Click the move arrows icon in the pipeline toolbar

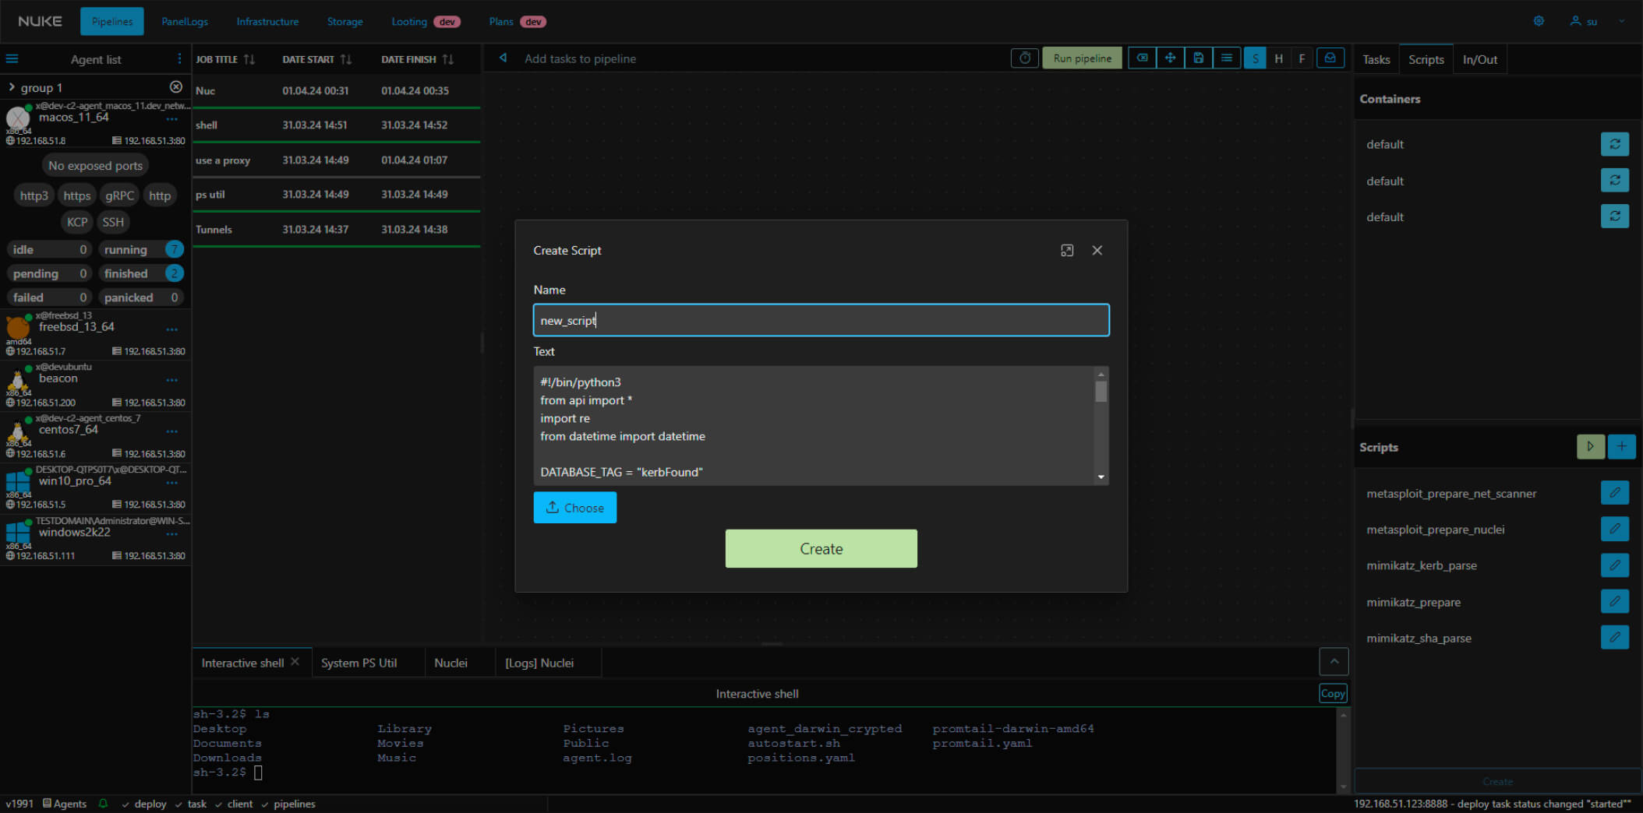[1170, 58]
